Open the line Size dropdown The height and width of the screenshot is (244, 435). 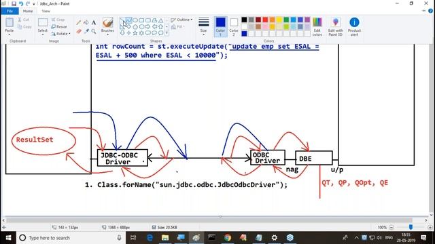[204, 26]
